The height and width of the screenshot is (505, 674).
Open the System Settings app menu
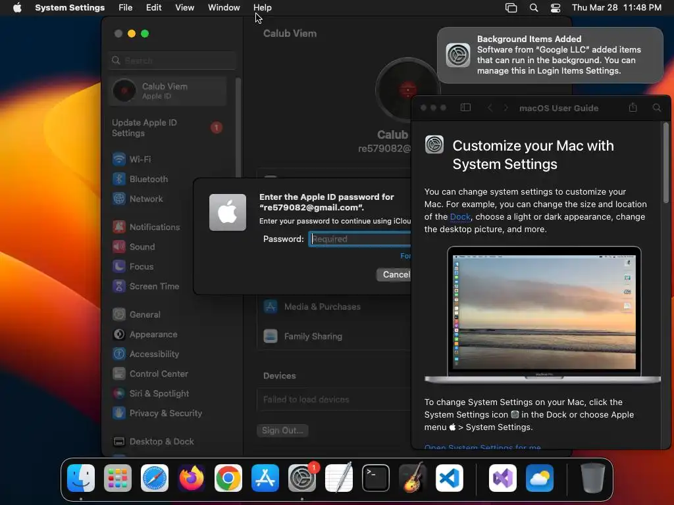pyautogui.click(x=70, y=7)
